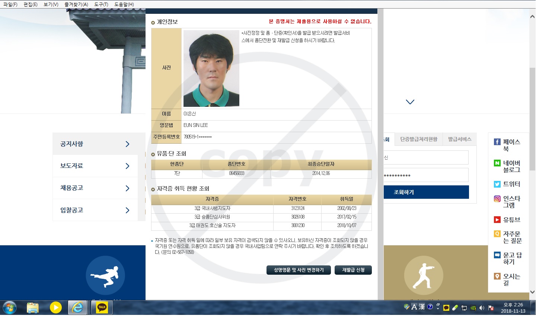Click the browser vertical scrollbar thumb
The width and height of the screenshot is (536, 335).
pyautogui.click(x=532, y=119)
